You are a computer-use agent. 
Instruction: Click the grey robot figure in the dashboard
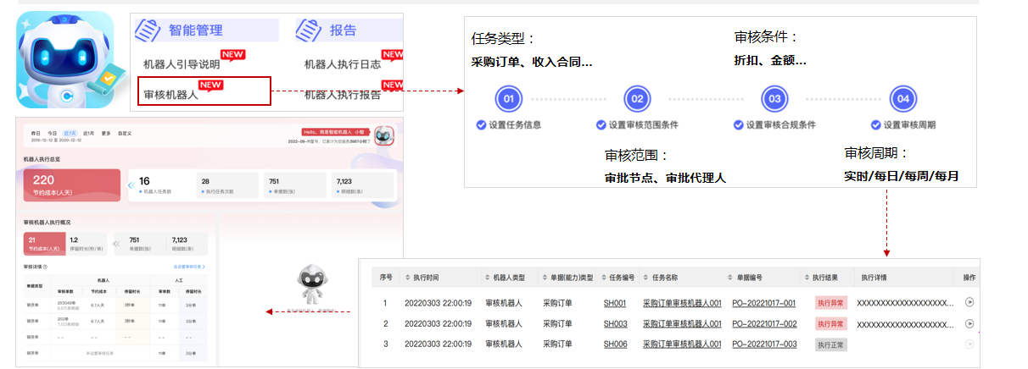coord(310,283)
